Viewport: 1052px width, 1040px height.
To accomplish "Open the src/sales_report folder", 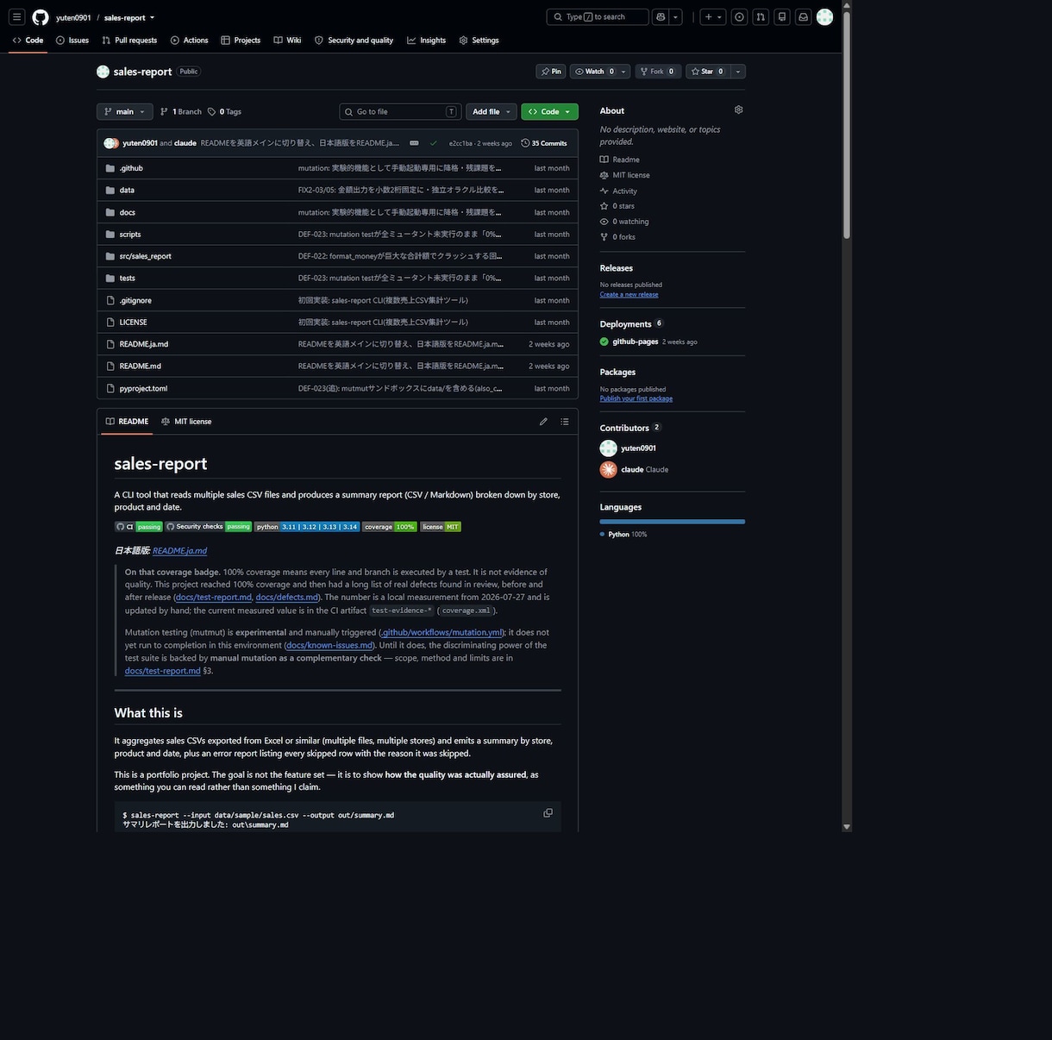I will click(x=146, y=256).
